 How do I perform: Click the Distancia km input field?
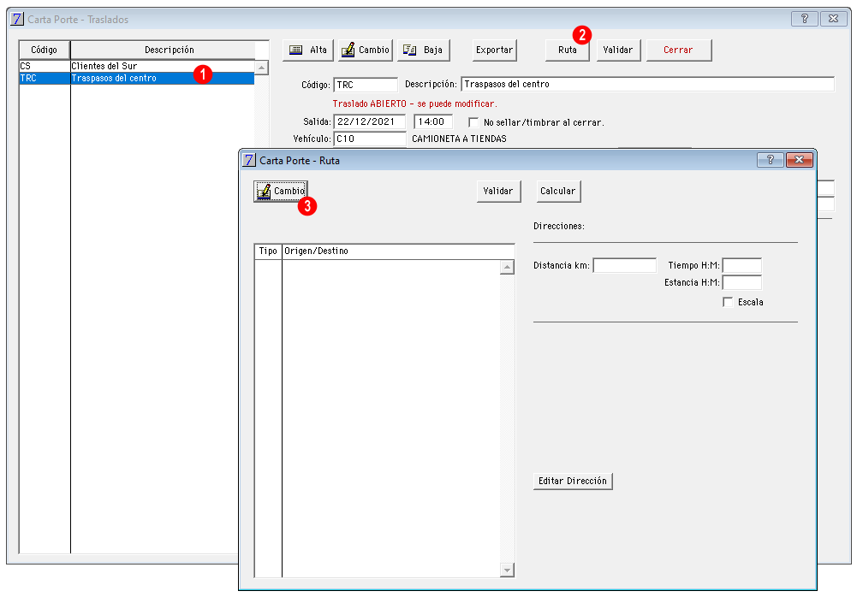click(624, 265)
